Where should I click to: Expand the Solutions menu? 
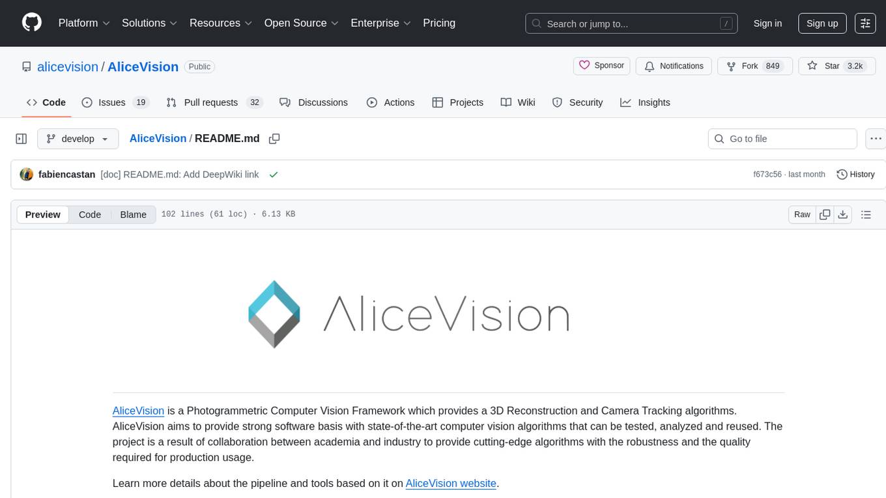[x=150, y=23]
